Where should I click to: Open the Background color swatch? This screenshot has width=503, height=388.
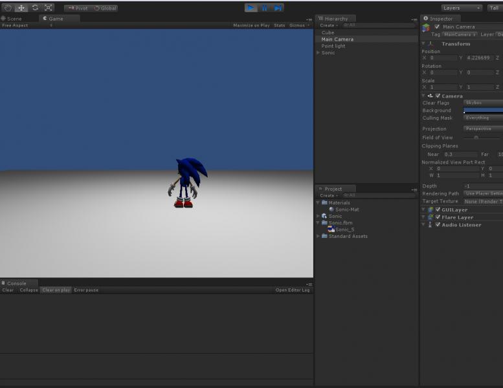click(x=483, y=110)
